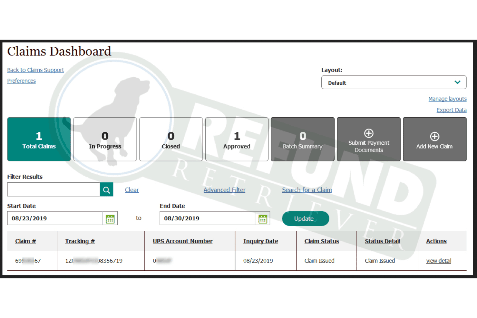Open the Advanced Filter link
Image resolution: width=477 pixels, height=318 pixels.
point(224,190)
